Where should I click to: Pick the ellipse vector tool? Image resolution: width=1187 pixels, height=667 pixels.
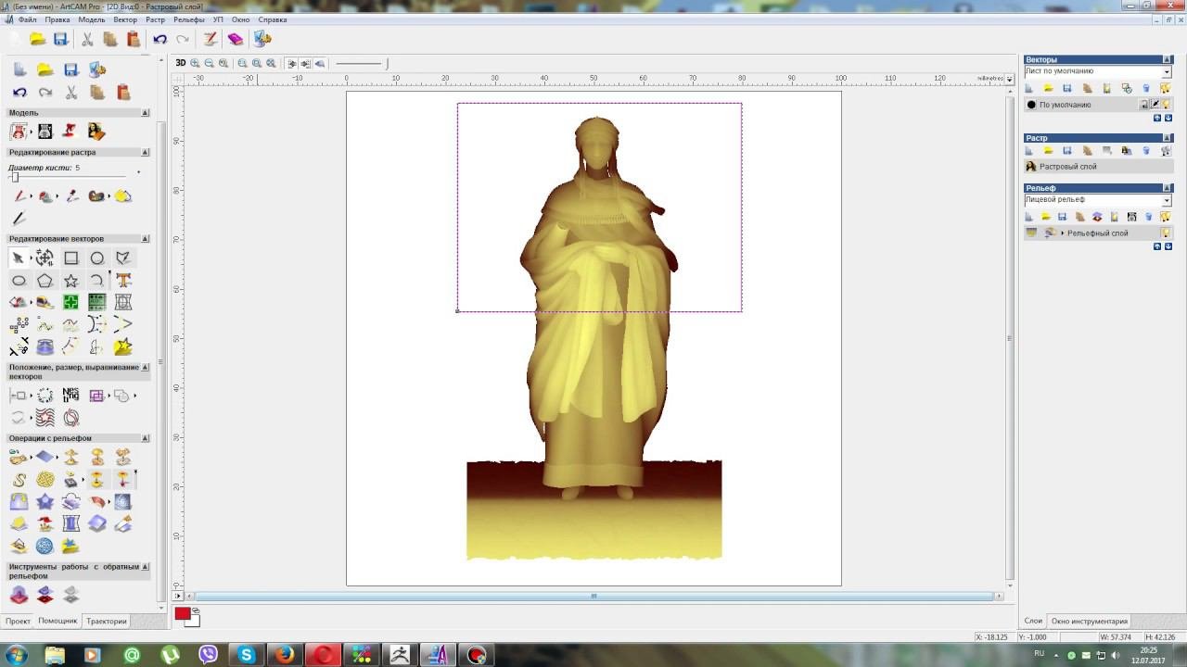(19, 281)
